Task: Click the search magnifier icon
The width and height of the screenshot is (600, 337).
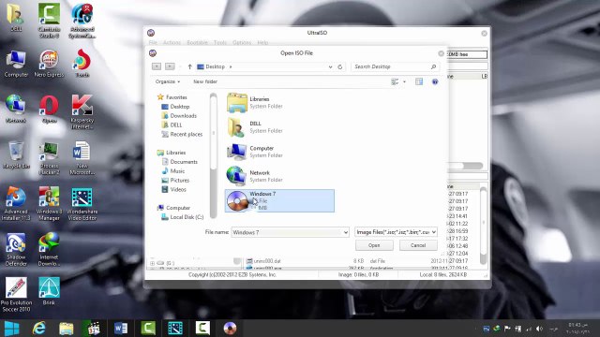Action: click(433, 66)
